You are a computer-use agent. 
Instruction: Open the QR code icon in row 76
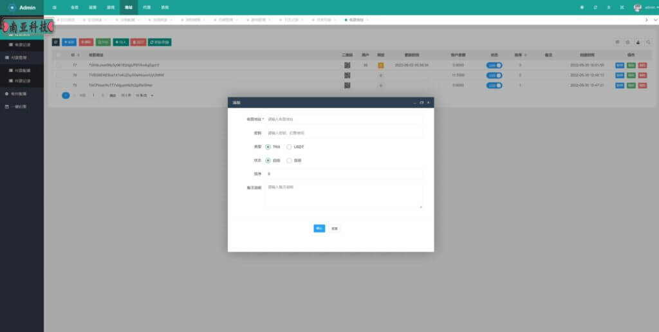click(347, 75)
